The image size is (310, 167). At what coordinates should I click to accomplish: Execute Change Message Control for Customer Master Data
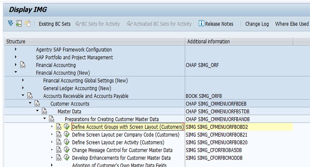67,150
